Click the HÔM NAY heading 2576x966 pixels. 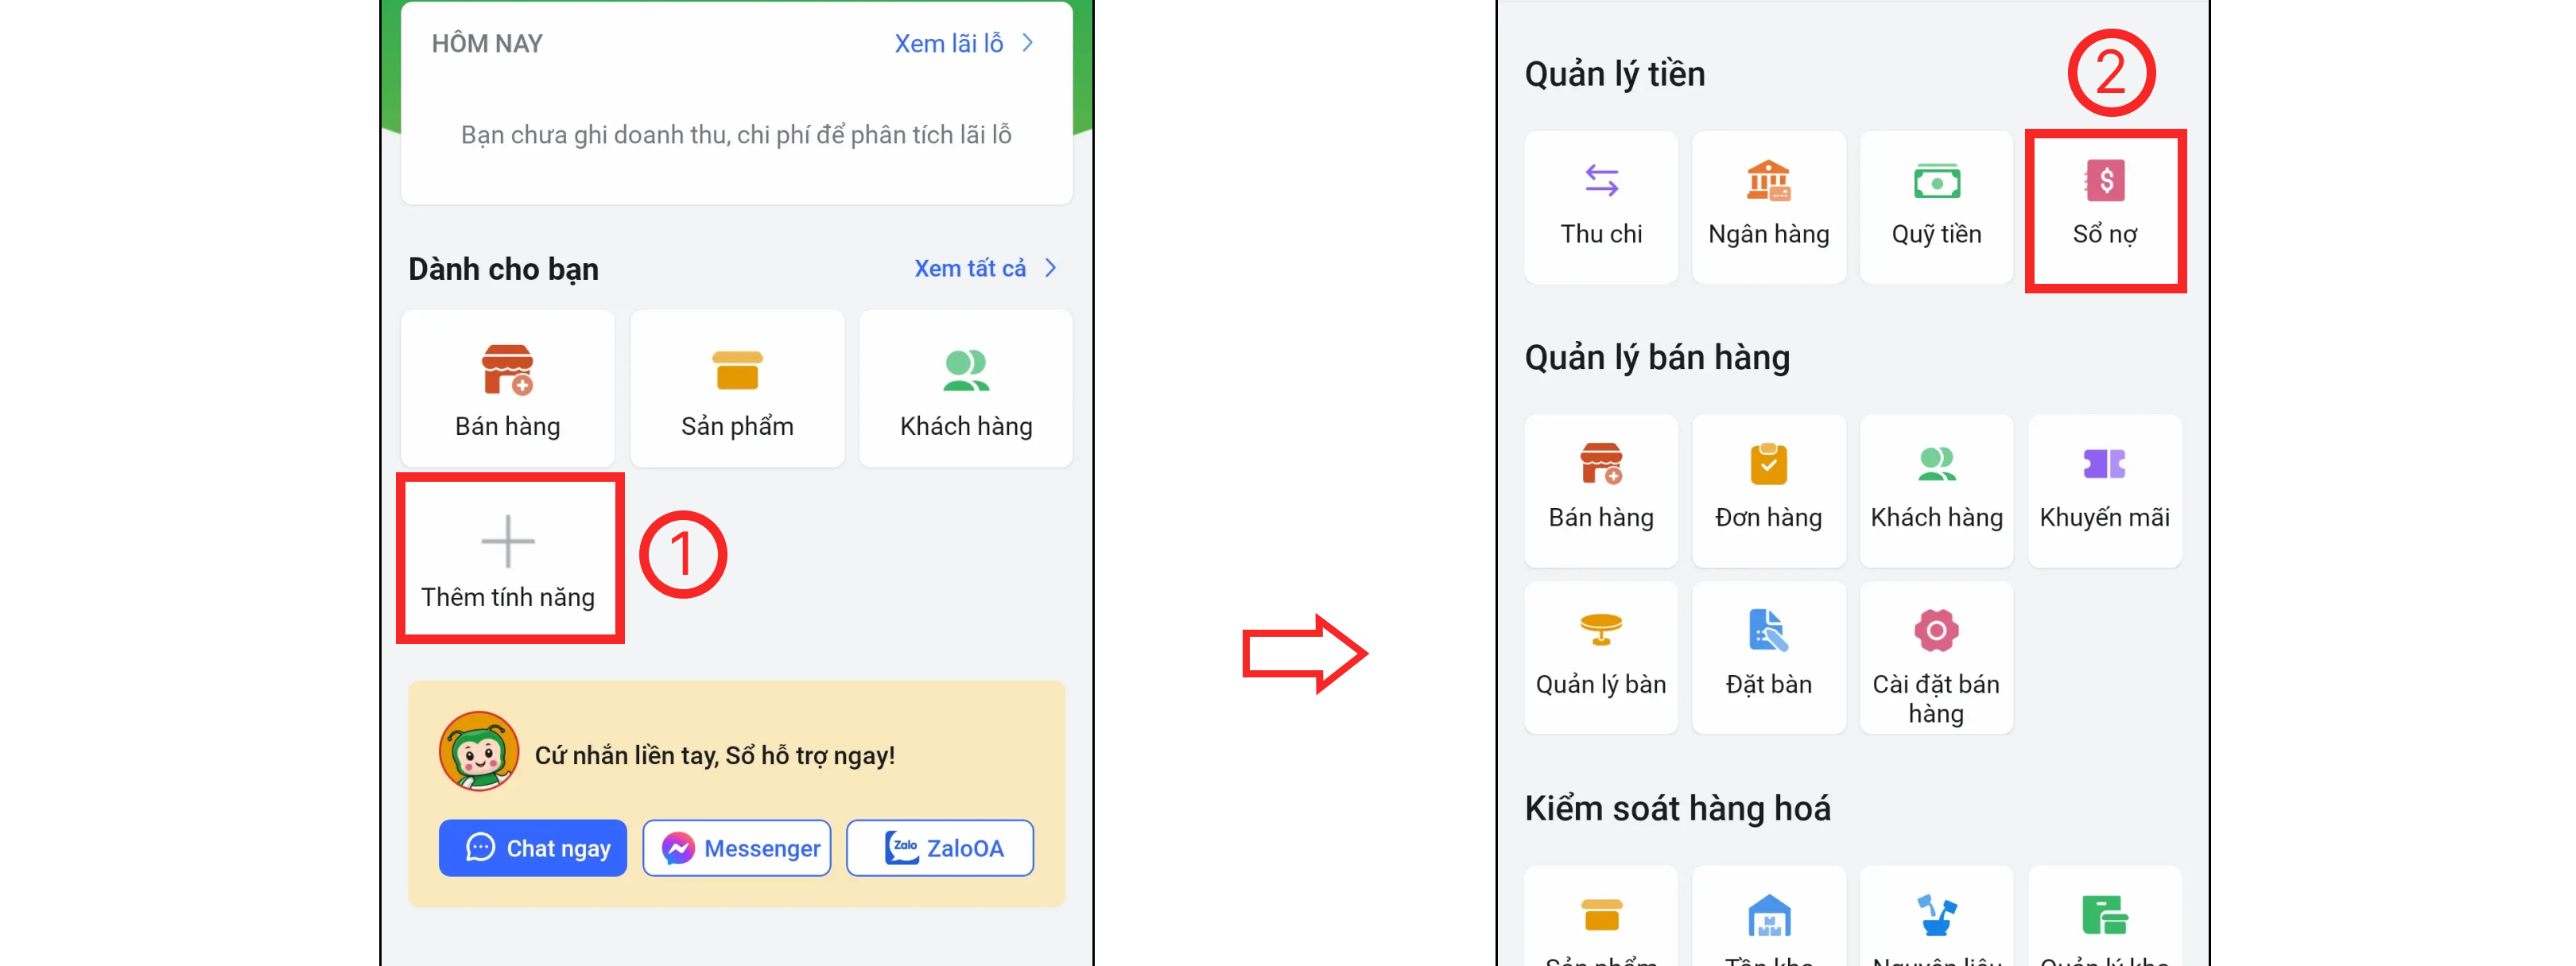tap(487, 44)
